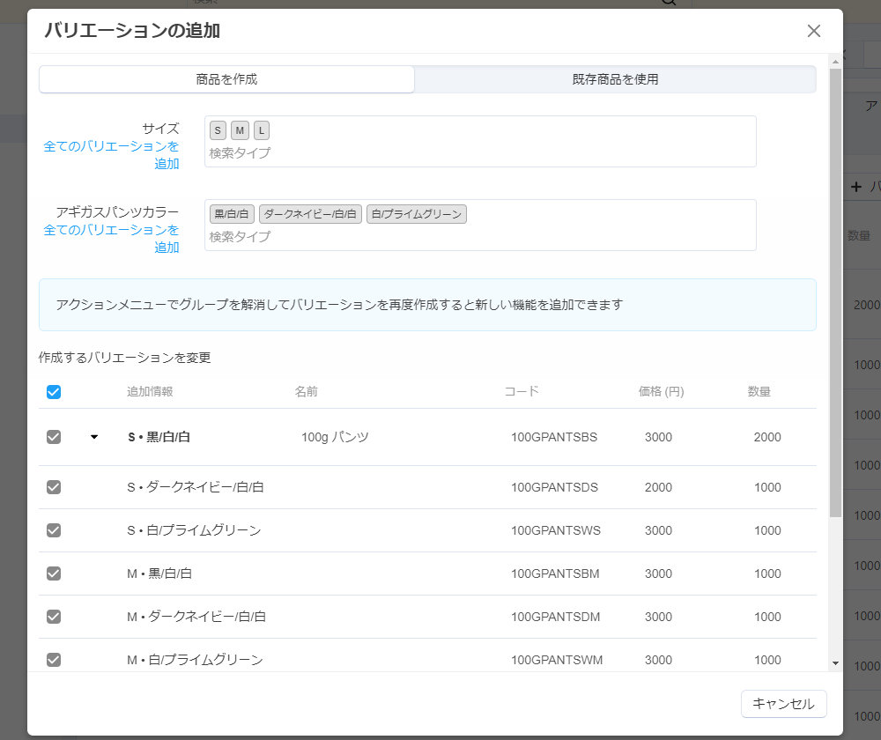This screenshot has width=881, height=740.
Task: Click code 100GPANTSWS
Action: pos(556,529)
